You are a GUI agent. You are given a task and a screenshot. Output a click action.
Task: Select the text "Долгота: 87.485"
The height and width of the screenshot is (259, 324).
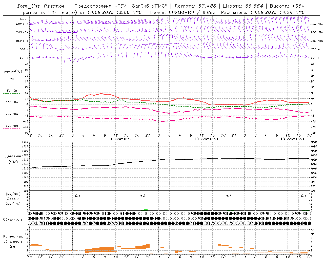coord(195,6)
